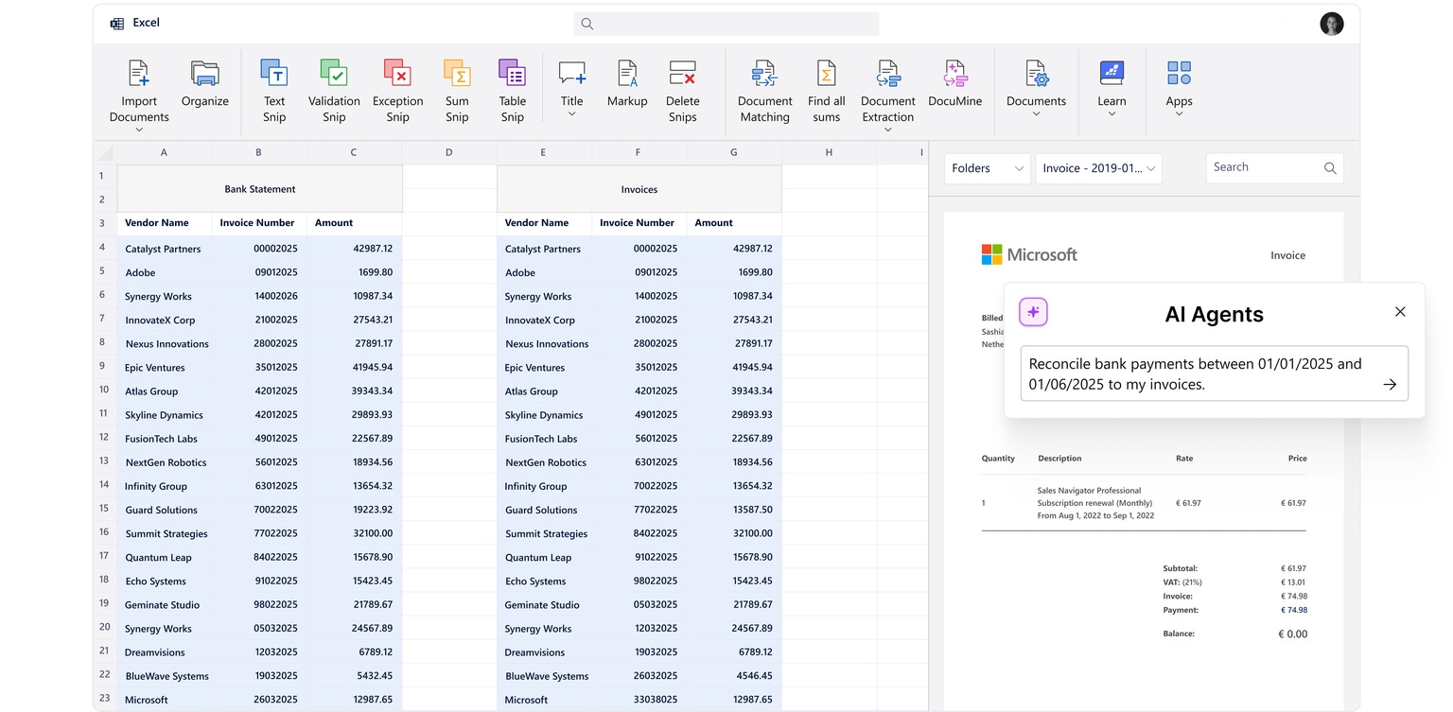Select column header B in the spreadsheet

click(x=258, y=152)
